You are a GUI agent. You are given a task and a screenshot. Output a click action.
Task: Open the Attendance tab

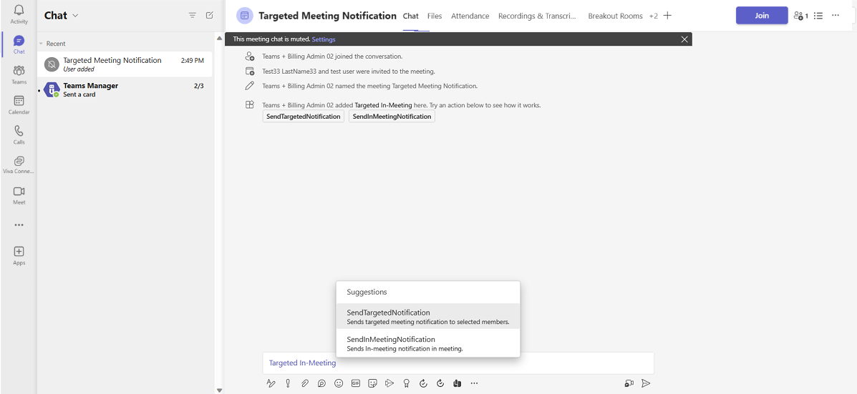click(470, 16)
